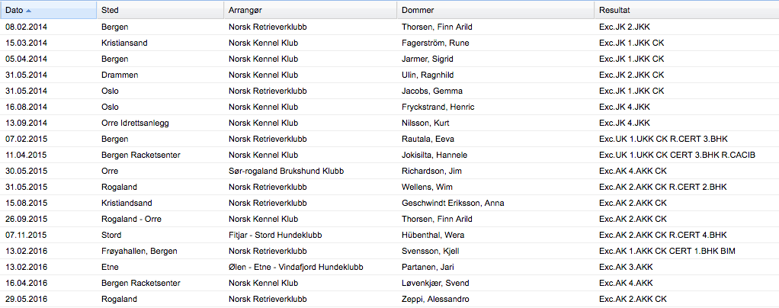This screenshot has width=779, height=308.
Task: Select the date 08.02.2014
Action: click(27, 27)
